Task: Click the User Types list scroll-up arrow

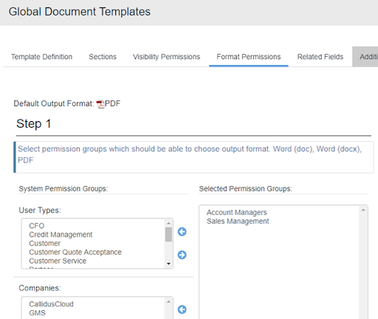Action: [168, 223]
